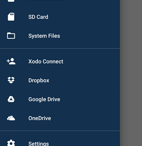The image size is (142, 146).
Task: Click the partially visible top icon
Action: tap(11, 1)
